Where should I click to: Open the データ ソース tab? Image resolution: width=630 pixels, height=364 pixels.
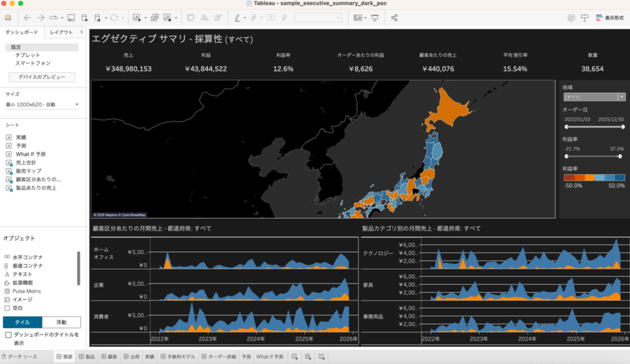coord(19,357)
